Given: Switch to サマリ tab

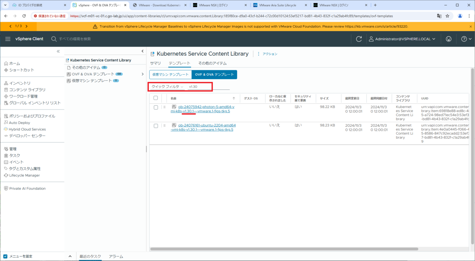Looking at the screenshot, I should 155,63.
